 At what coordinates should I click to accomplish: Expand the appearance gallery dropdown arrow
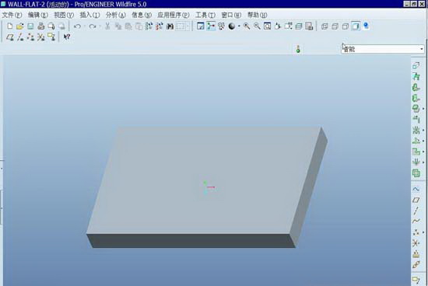239,26
